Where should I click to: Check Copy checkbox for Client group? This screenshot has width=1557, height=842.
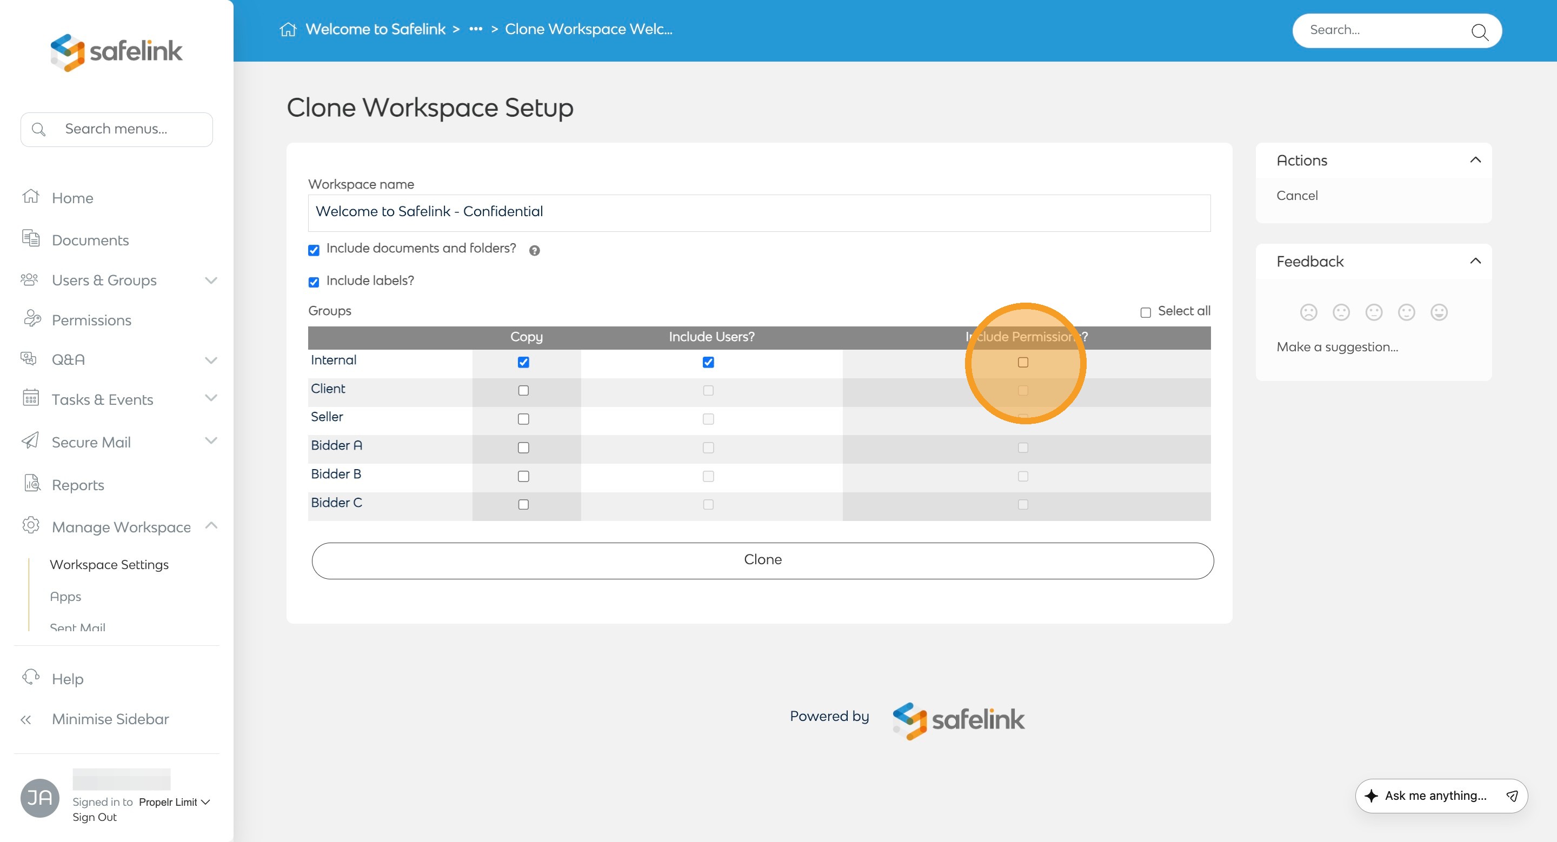523,390
